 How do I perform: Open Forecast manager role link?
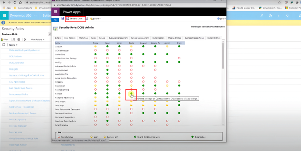tap(18, 126)
